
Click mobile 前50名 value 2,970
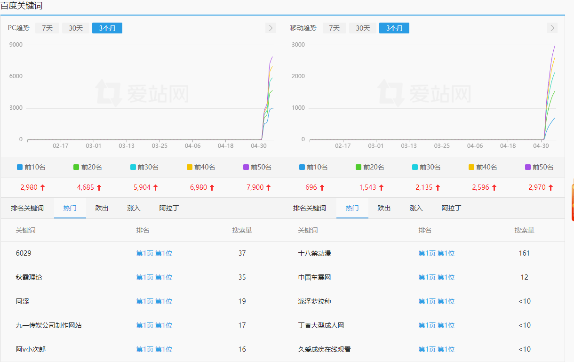pos(537,187)
